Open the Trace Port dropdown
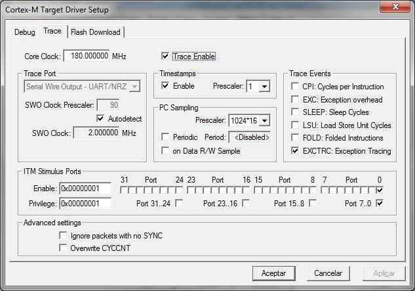The width and height of the screenshot is (415, 291). tap(134, 87)
